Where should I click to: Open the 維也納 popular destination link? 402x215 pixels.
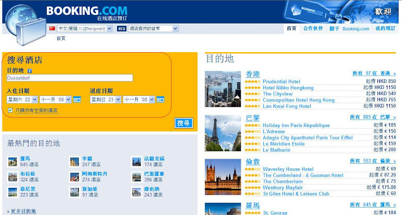152,189
